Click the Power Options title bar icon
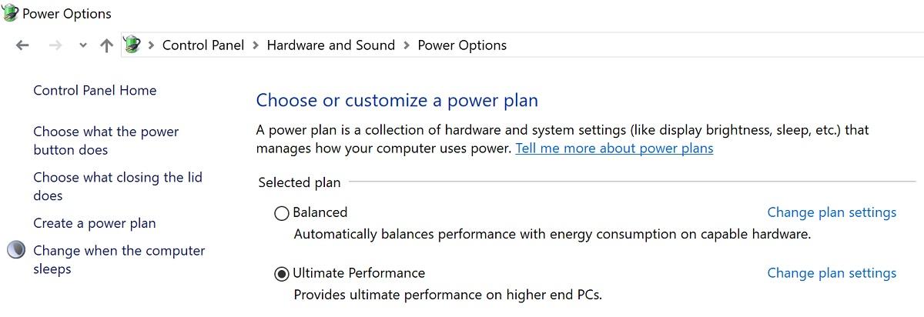Image resolution: width=924 pixels, height=317 pixels. pyautogui.click(x=11, y=13)
